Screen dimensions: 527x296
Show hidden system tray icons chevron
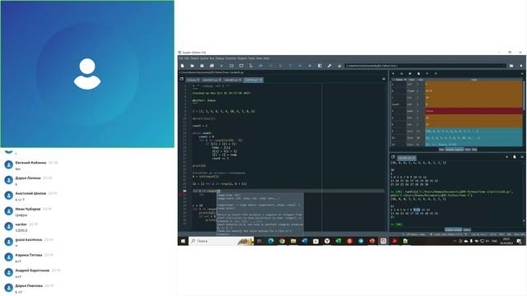pyautogui.click(x=455, y=241)
